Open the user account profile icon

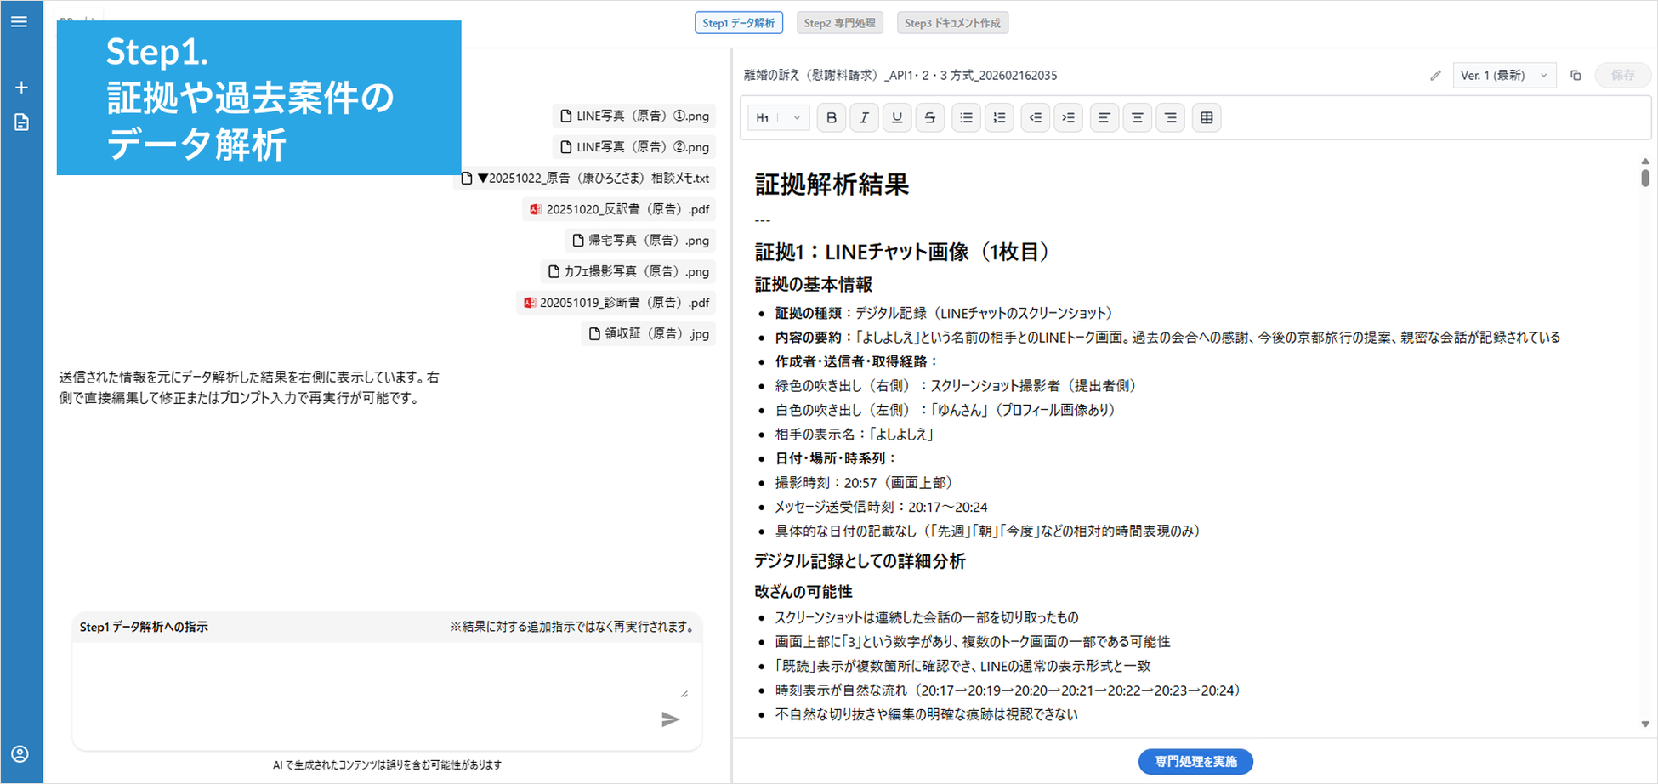tap(20, 754)
